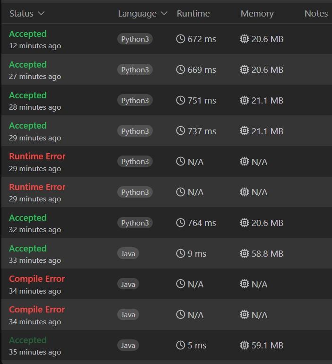Open the Language filter dropdown

pyautogui.click(x=142, y=14)
